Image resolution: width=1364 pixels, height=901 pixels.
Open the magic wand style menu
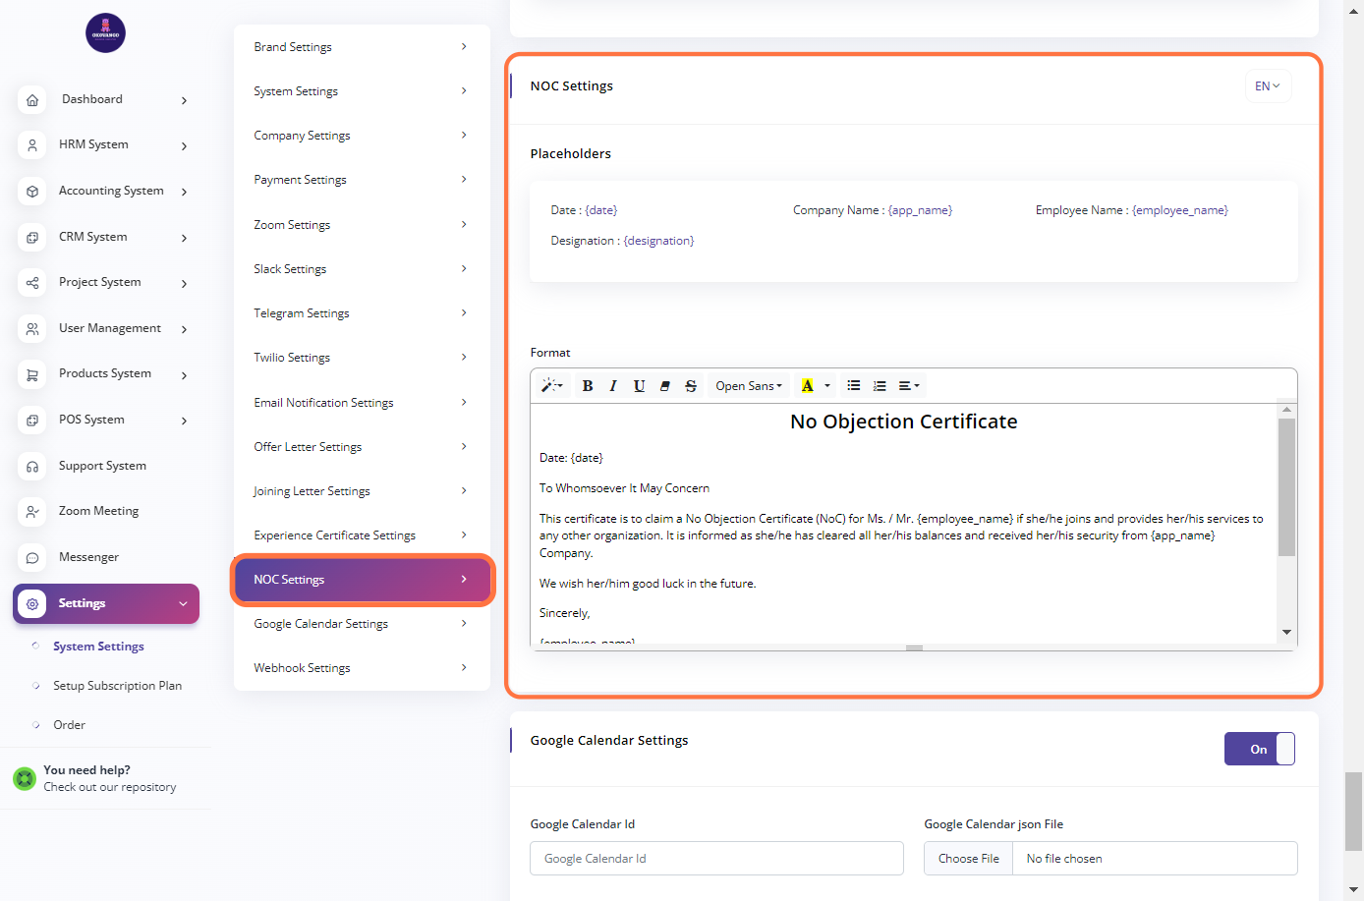pos(551,386)
